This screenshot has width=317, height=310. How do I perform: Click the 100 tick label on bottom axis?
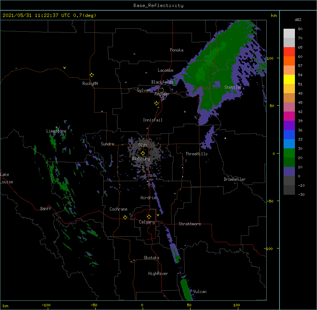pyautogui.click(x=236, y=305)
